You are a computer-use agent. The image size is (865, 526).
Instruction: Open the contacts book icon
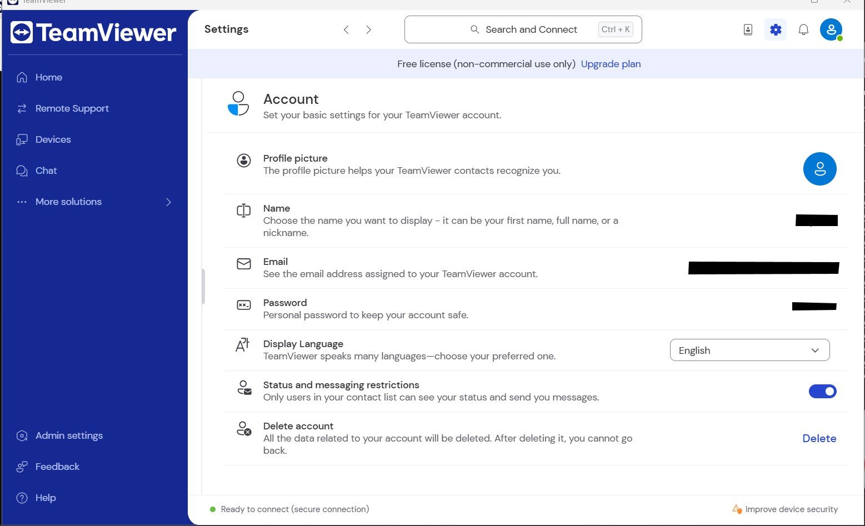748,29
